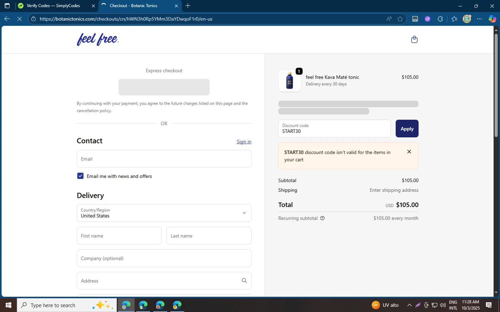Show hidden system tray icons
Viewport: 500px width, 312px height.
409,305
